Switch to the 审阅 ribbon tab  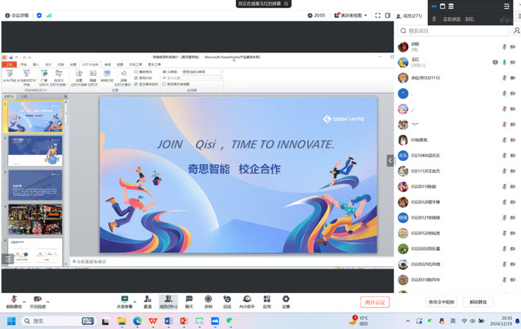(108, 64)
